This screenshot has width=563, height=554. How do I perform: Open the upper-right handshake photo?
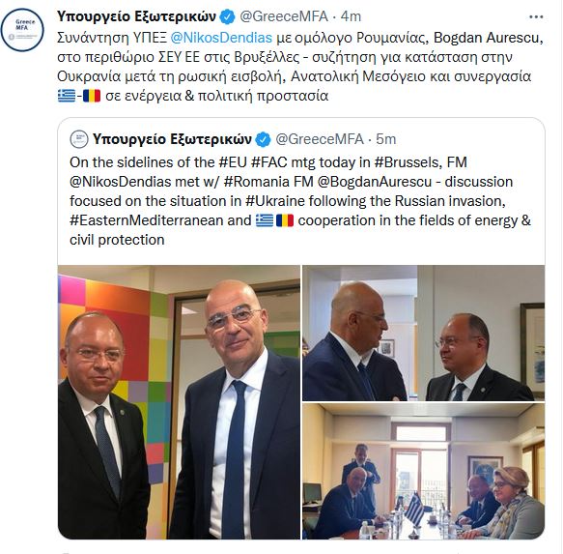[423, 333]
